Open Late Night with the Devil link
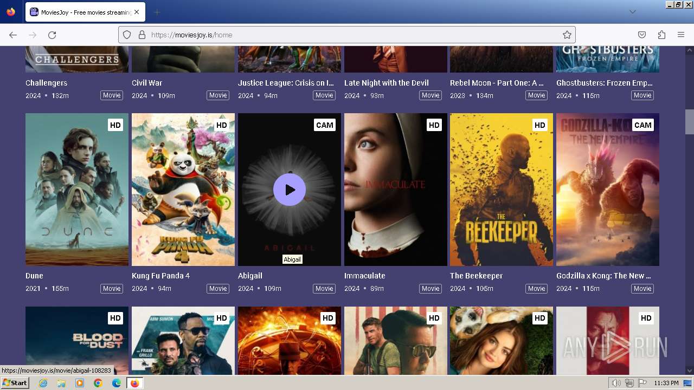 [x=387, y=83]
